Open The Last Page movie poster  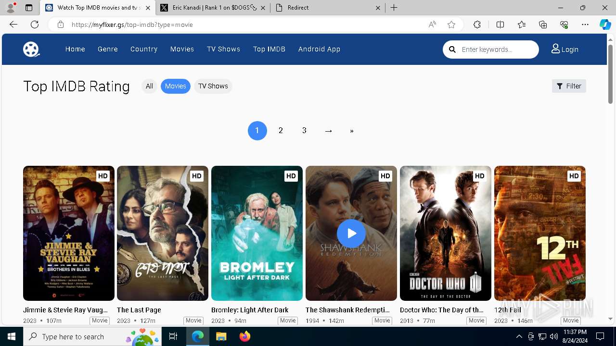[163, 234]
